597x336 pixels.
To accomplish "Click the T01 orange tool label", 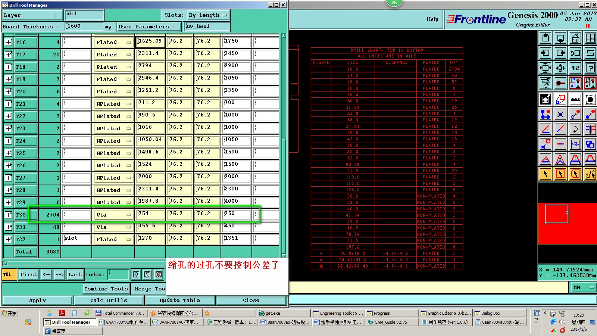I will [9, 274].
